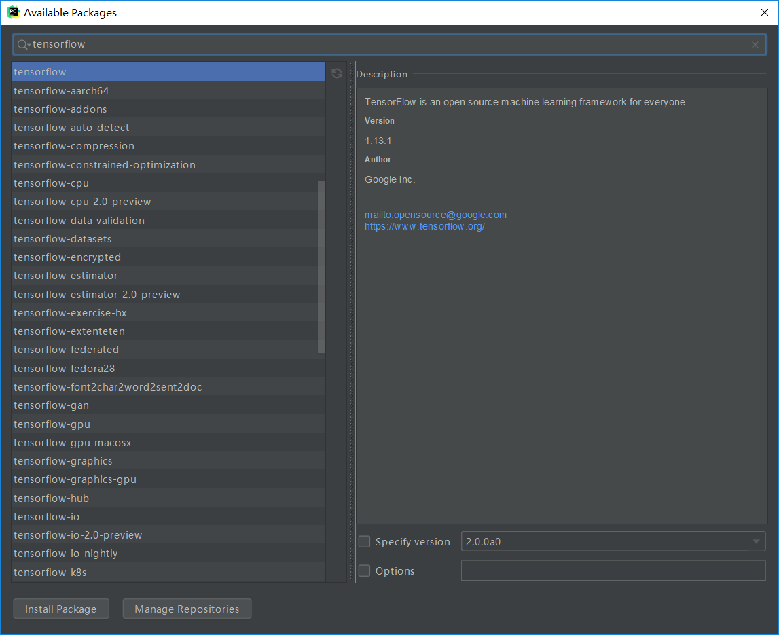Click the PyCharm window icon
The height and width of the screenshot is (635, 779).
[13, 12]
